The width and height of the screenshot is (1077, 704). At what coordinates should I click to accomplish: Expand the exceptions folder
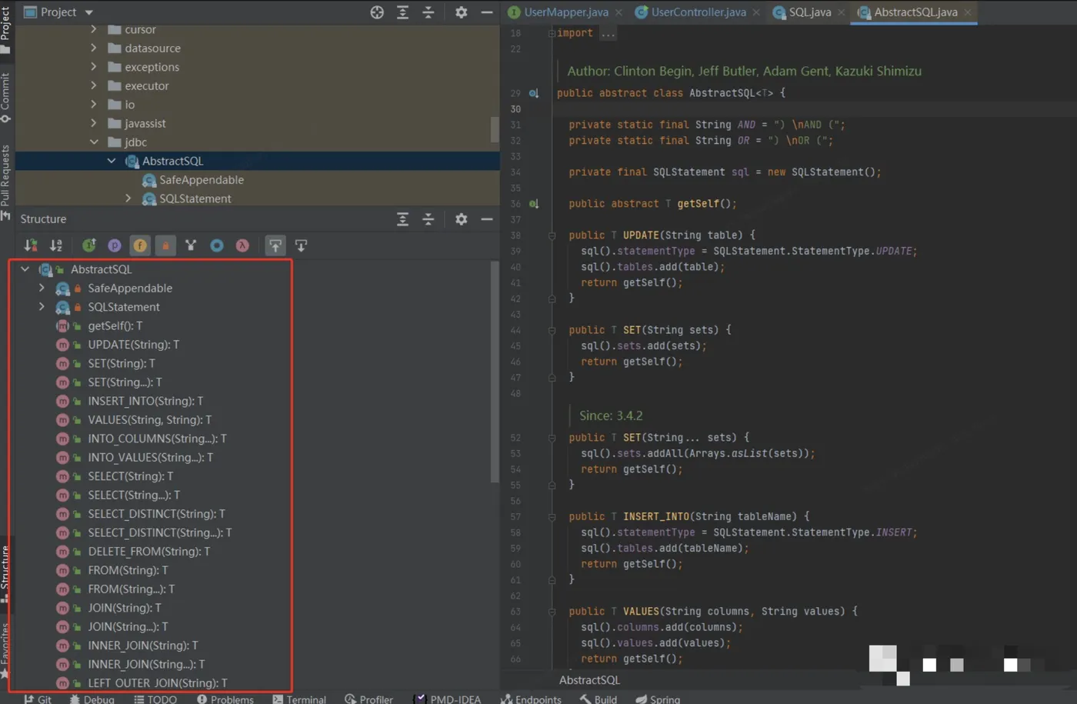94,67
